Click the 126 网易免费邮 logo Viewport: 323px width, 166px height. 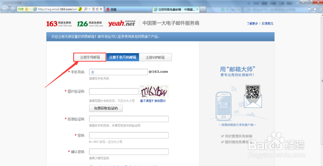(90, 24)
